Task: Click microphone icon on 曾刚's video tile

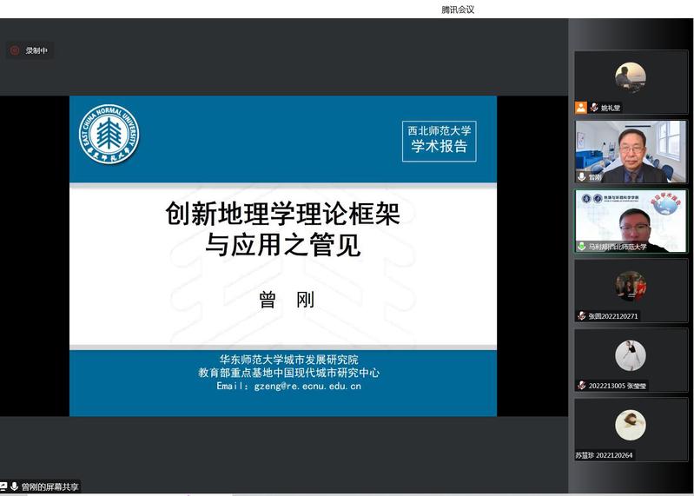Action: tap(581, 176)
